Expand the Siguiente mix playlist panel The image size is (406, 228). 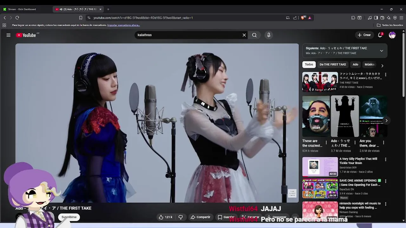coord(382,51)
